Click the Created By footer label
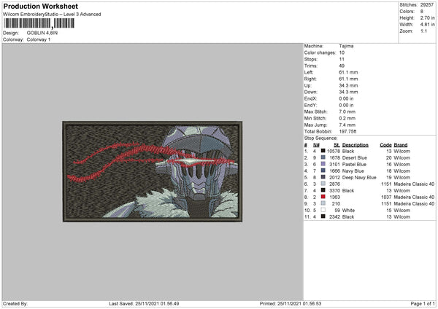This screenshot has height=309, width=438. pyautogui.click(x=15, y=303)
